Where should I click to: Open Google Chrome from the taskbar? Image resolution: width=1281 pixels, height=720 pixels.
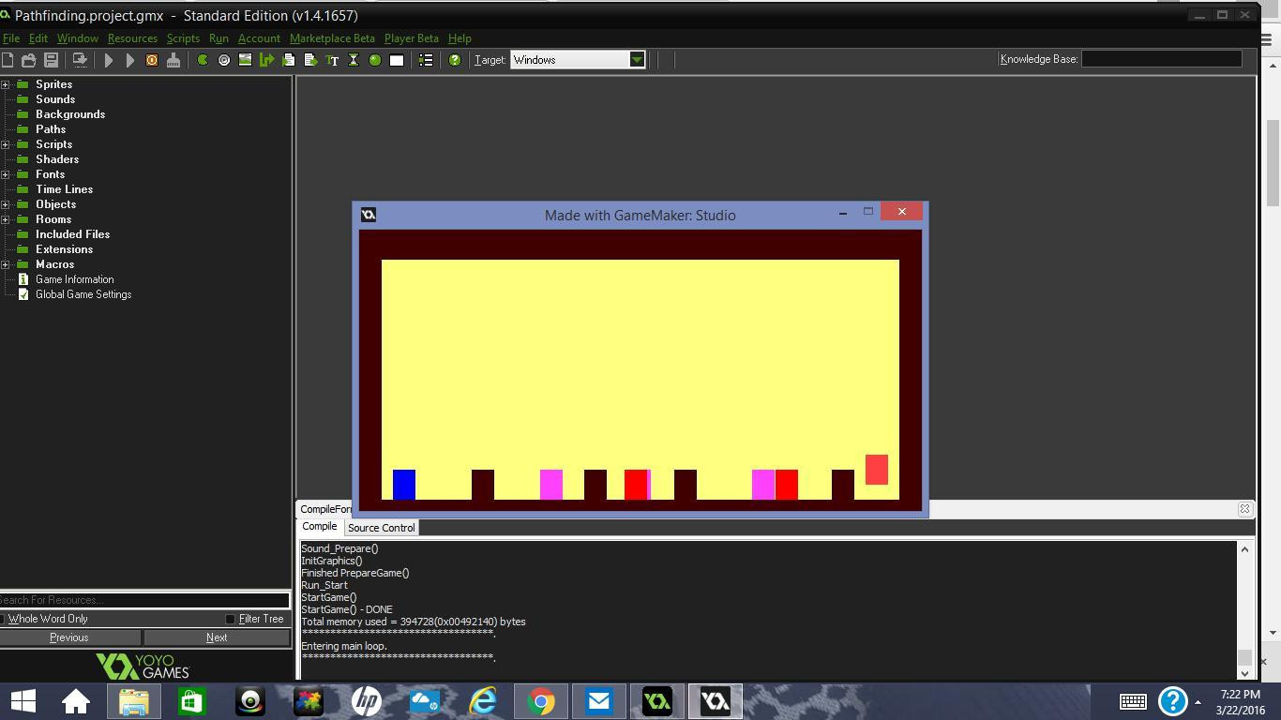541,701
